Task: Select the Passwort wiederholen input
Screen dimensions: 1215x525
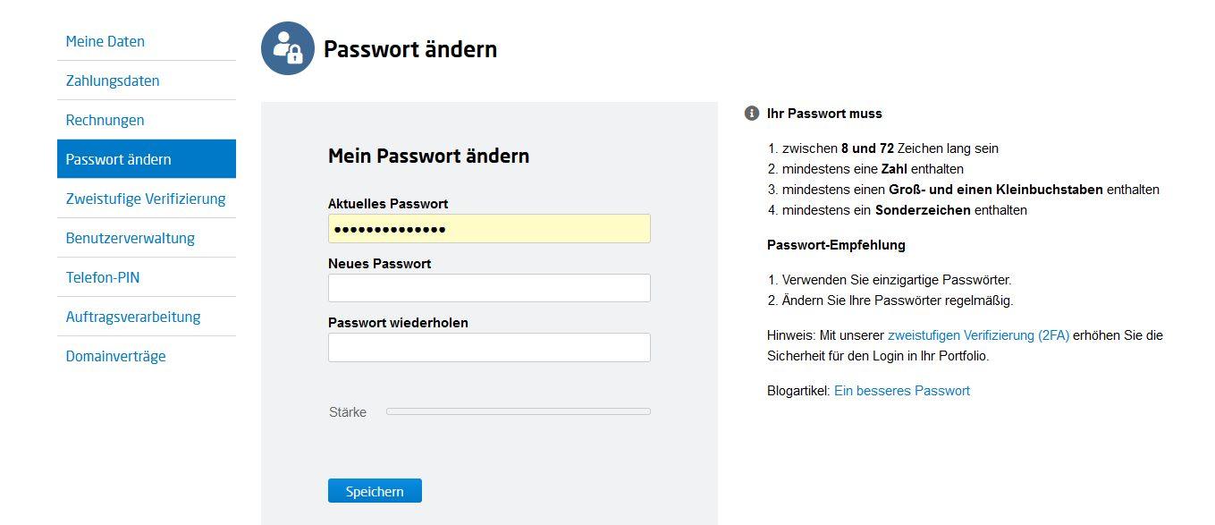Action: coord(489,348)
